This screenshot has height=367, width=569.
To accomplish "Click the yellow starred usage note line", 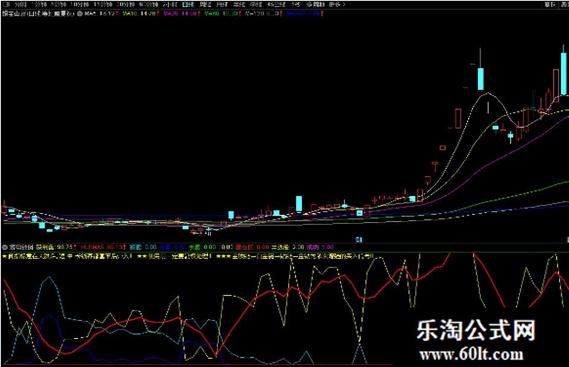I will [x=188, y=256].
